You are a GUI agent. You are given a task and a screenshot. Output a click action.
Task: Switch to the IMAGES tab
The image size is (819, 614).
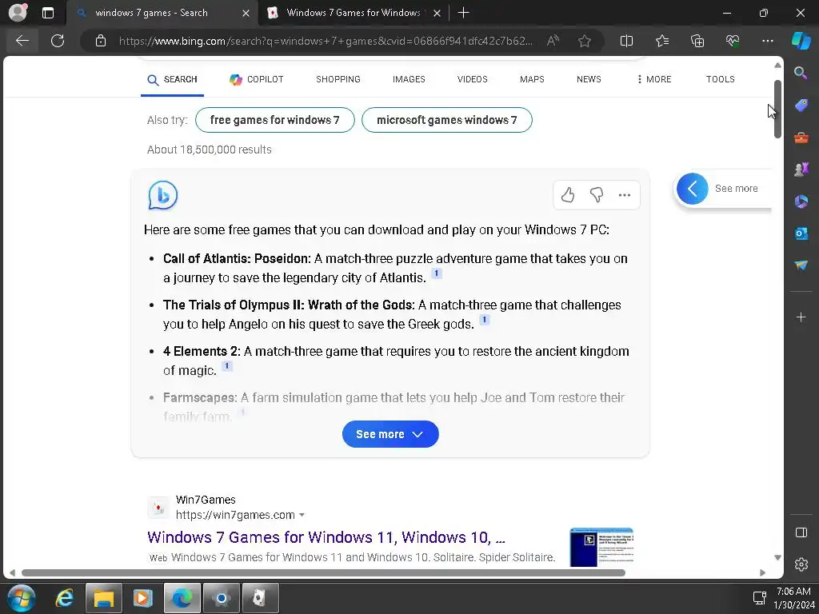409,79
